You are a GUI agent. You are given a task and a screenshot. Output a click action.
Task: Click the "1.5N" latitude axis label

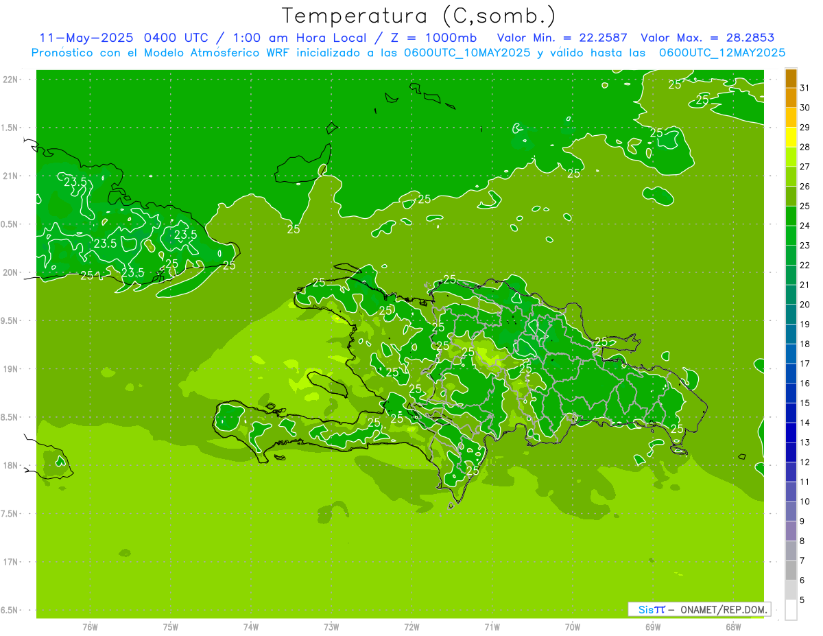click(9, 128)
